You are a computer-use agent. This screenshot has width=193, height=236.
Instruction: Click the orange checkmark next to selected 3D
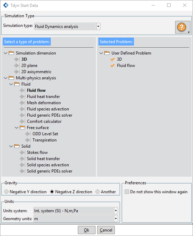click(x=113, y=59)
